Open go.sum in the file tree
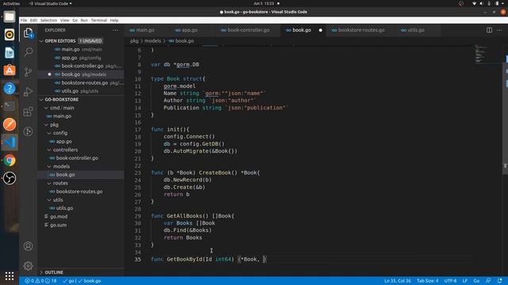Screen dimensions: 508x285 [58, 225]
